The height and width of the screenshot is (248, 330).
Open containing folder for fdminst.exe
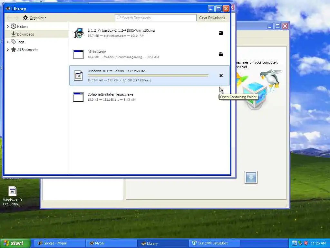(221, 54)
